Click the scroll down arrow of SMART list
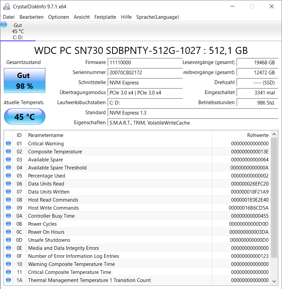Image resolution: width=282 pixels, height=289 pixels. click(x=274, y=281)
